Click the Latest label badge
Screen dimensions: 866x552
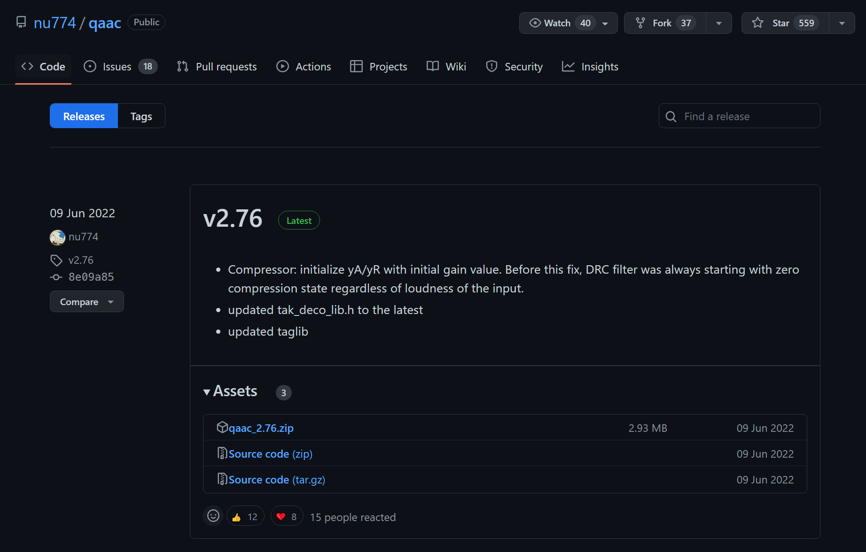click(299, 221)
